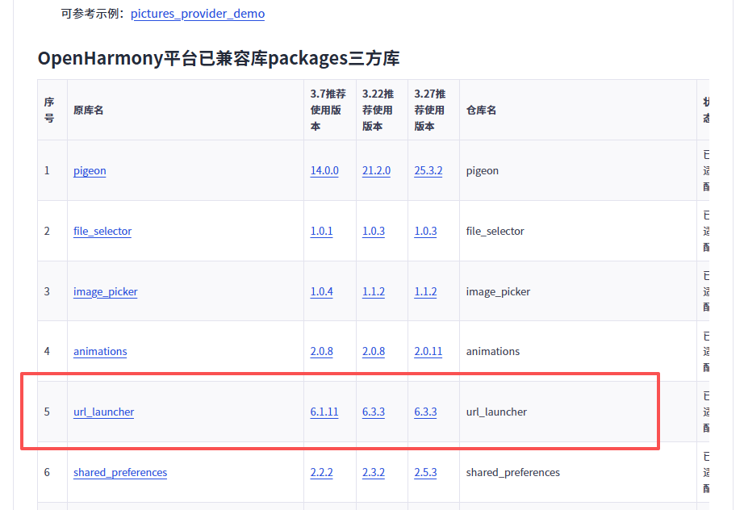Image resolution: width=744 pixels, height=510 pixels.
Task: Open url_launcher version 6.1.11 link
Action: pos(324,412)
